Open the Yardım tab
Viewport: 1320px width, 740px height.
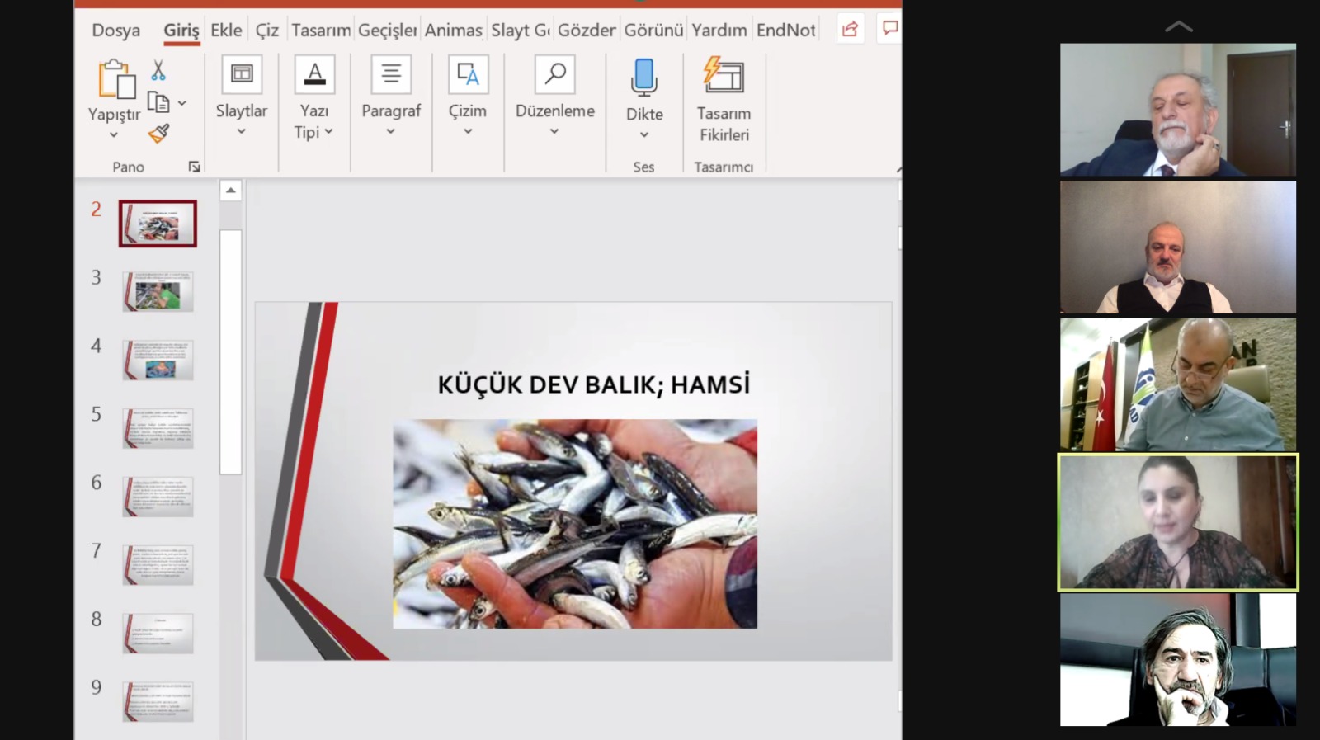719,31
